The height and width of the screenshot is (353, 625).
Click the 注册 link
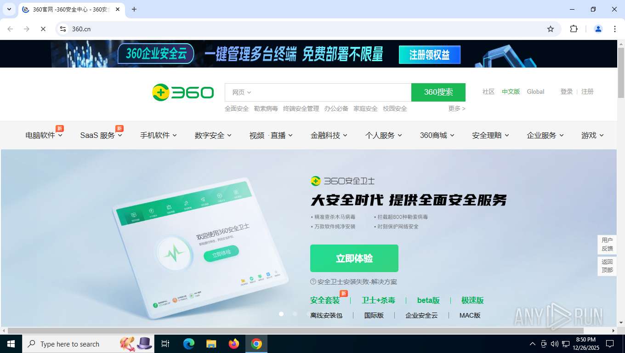point(587,91)
